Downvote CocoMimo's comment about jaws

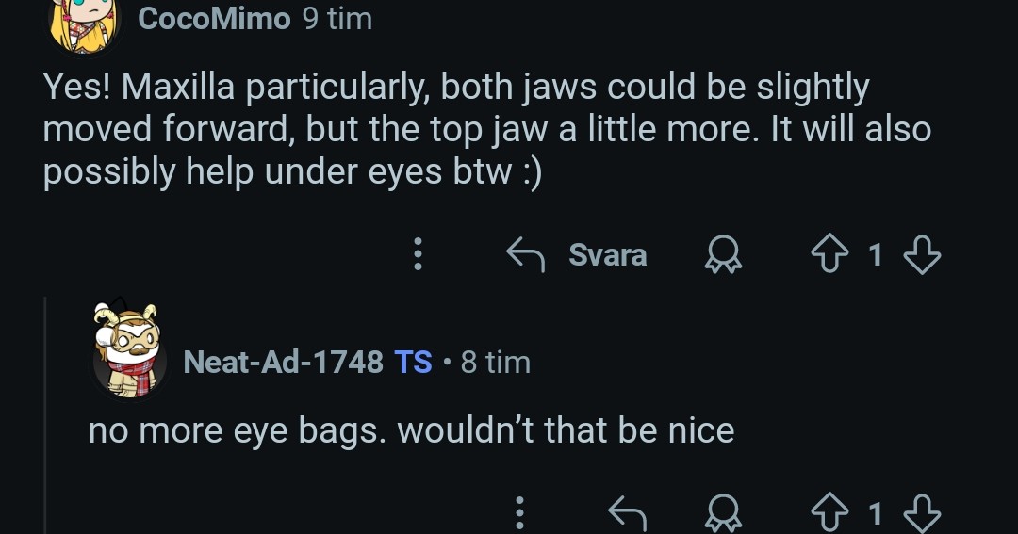[922, 254]
